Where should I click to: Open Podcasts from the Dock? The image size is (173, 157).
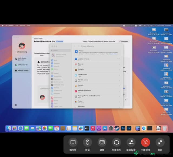tap(99, 128)
